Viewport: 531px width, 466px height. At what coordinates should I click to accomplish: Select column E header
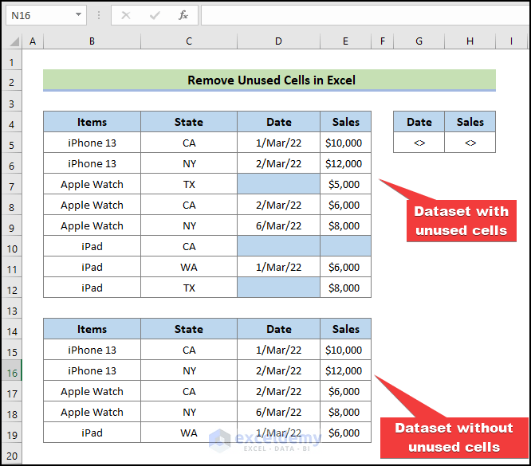tap(345, 41)
